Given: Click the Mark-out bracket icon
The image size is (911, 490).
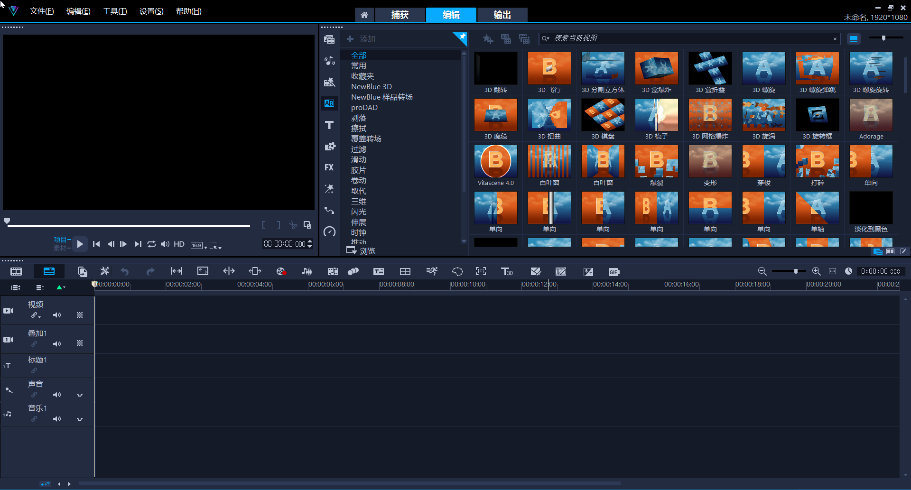Looking at the screenshot, I should pyautogui.click(x=279, y=225).
